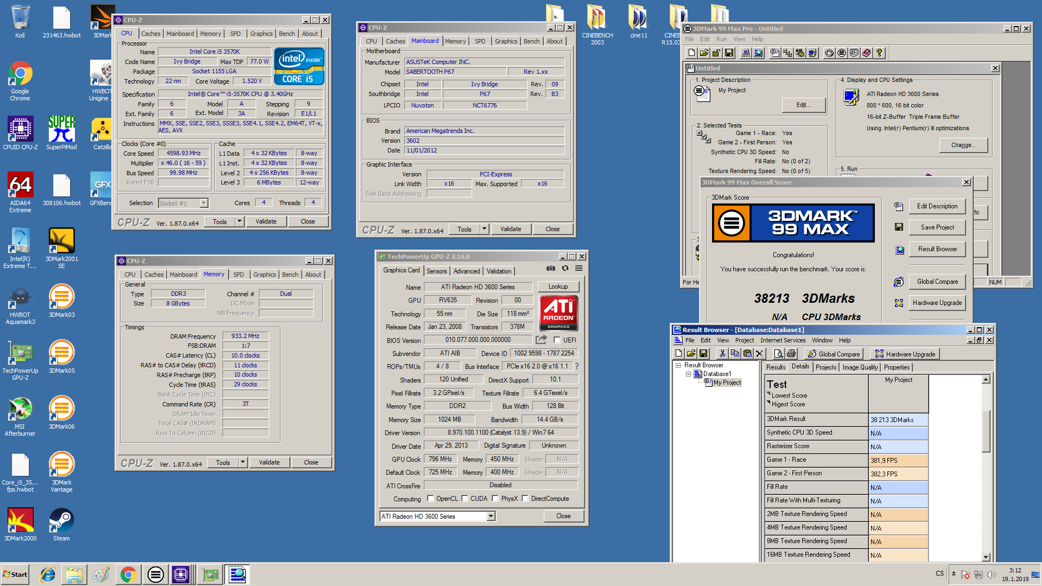Click the Hardware Upgrade button in Overall Score dialog

point(937,303)
